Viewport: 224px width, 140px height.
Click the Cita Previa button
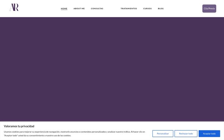(x=209, y=9)
